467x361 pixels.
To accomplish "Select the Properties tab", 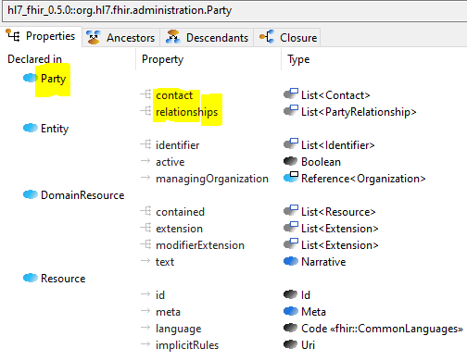I will click(41, 36).
